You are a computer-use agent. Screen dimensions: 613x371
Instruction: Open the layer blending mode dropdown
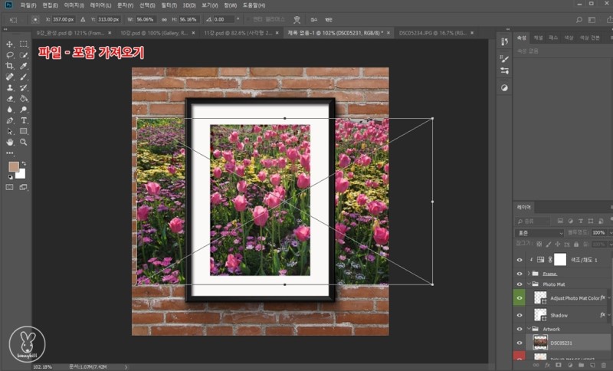(x=539, y=232)
